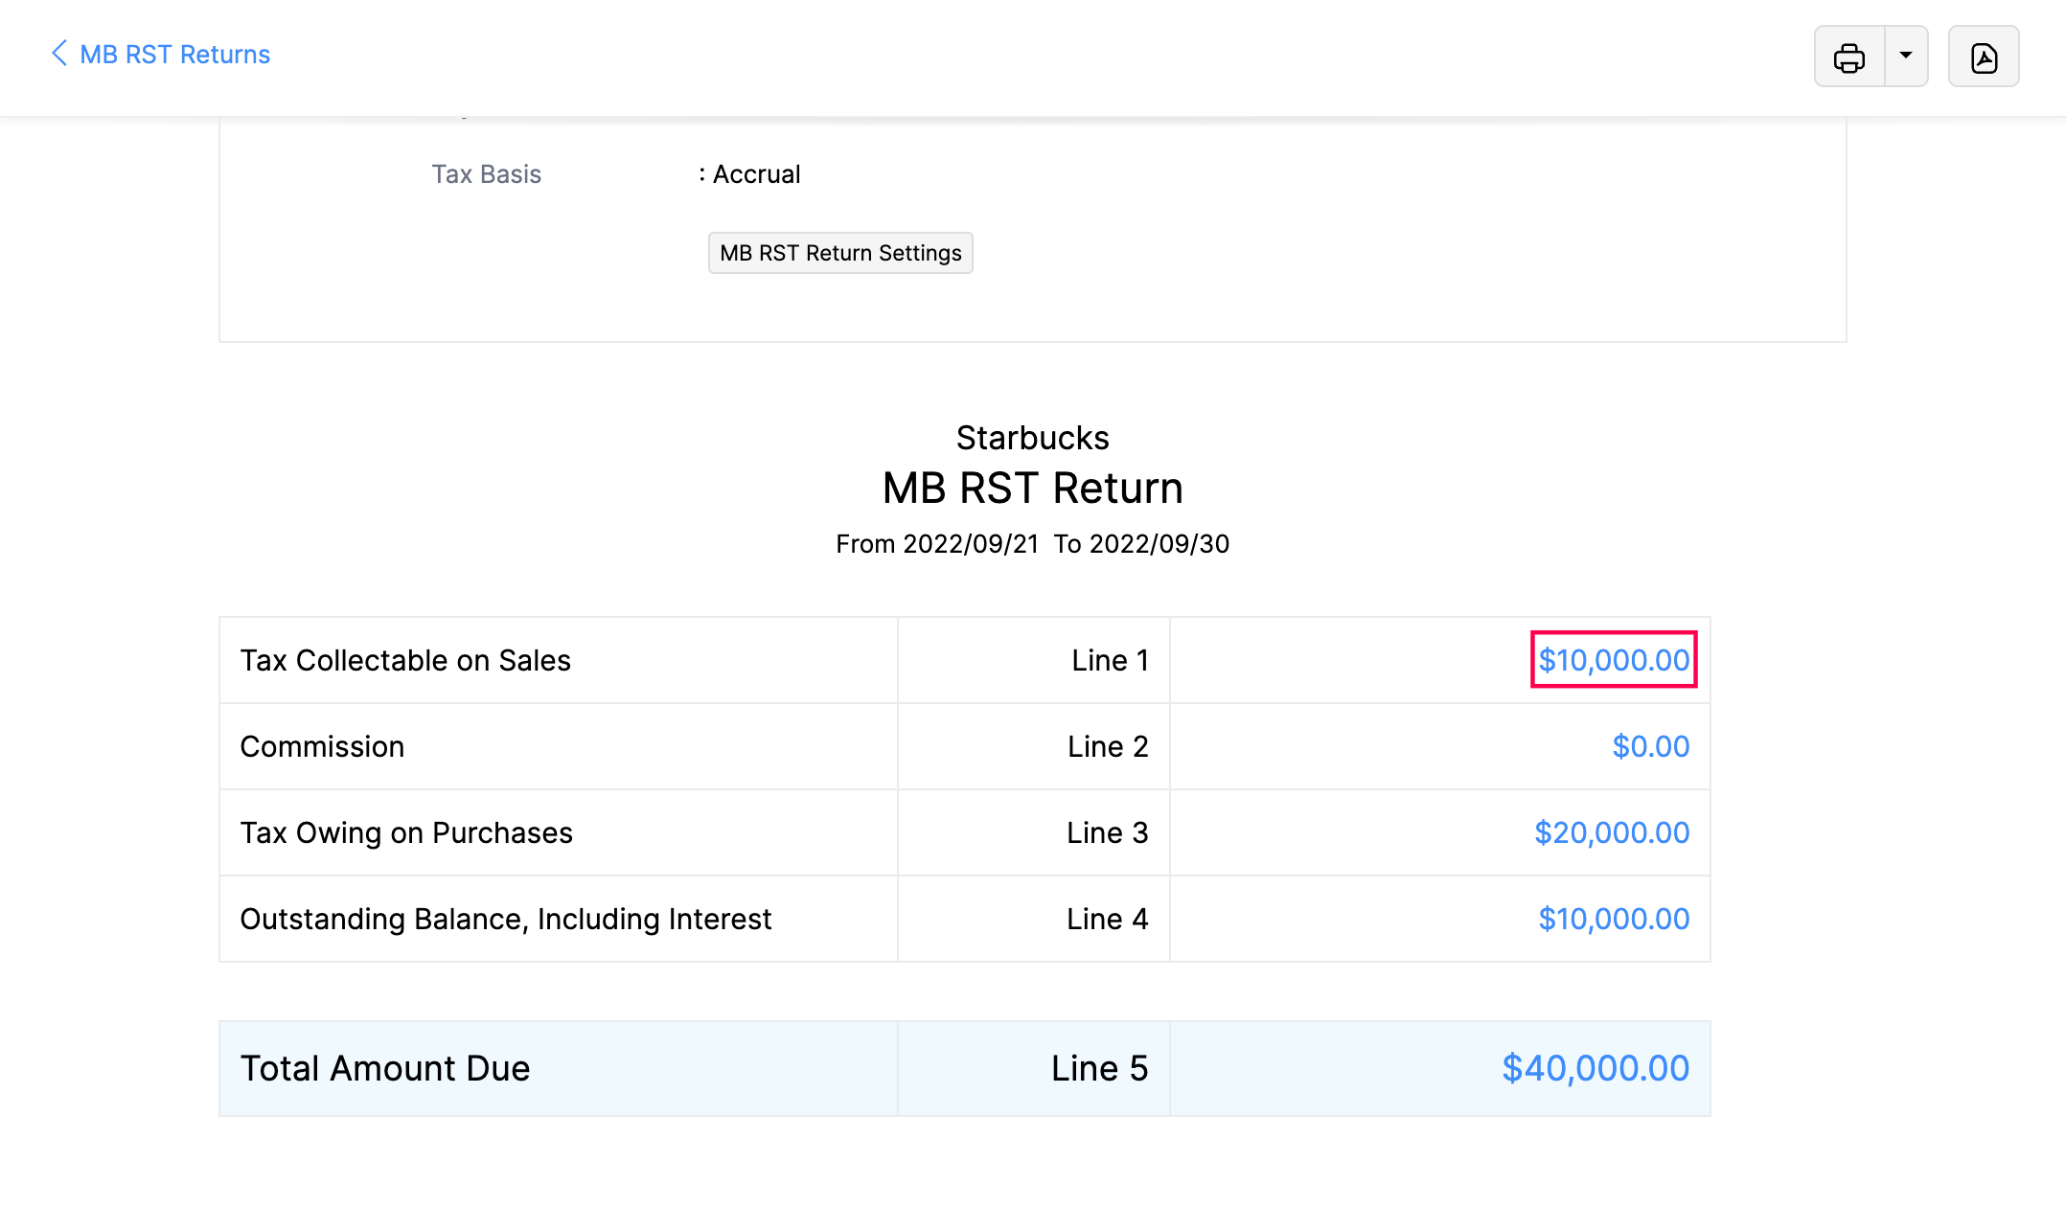Open the Commission $0.00 amount
2066x1207 pixels.
1650,746
